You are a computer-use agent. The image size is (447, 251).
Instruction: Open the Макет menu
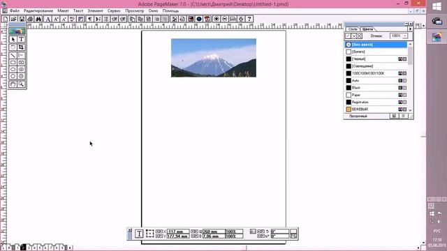(x=63, y=11)
